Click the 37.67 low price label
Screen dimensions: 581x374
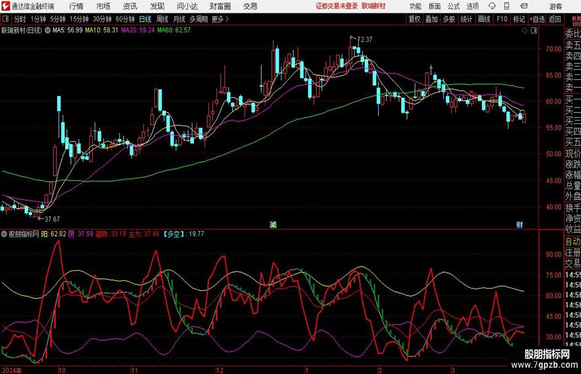[52, 219]
